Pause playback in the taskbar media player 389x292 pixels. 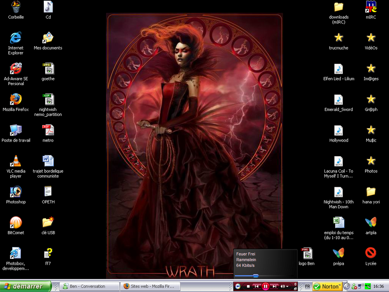tap(265, 287)
